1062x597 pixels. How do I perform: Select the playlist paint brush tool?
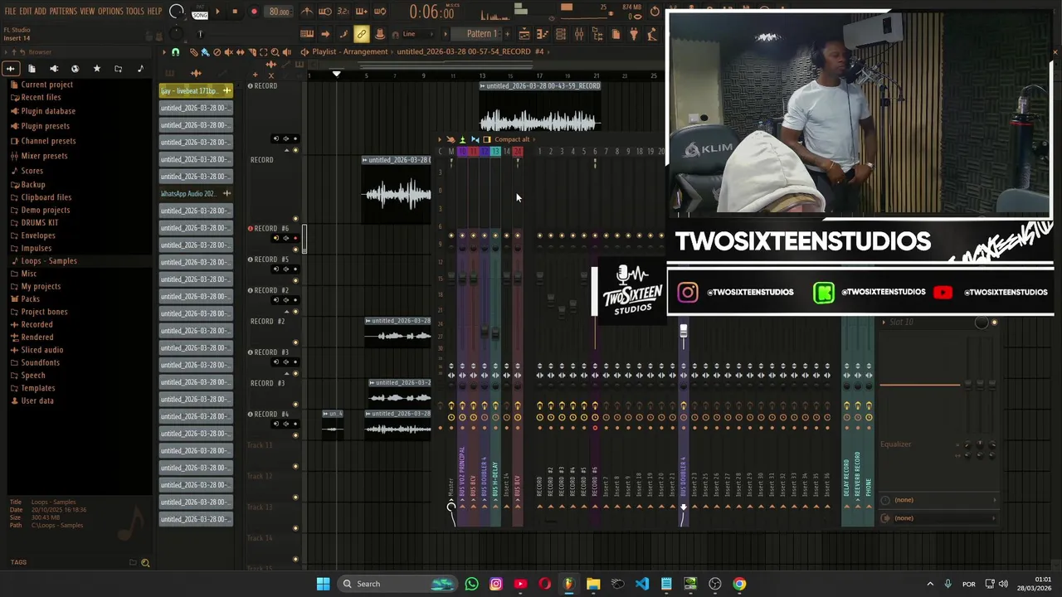pyautogui.click(x=205, y=52)
